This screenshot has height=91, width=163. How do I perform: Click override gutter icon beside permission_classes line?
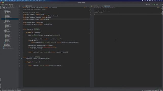tap(21, 59)
